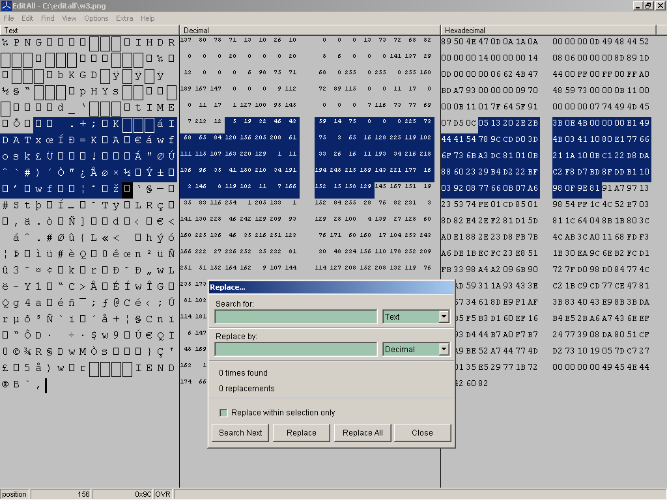Expand the Replace by format dropdown showing Decimal

point(444,350)
